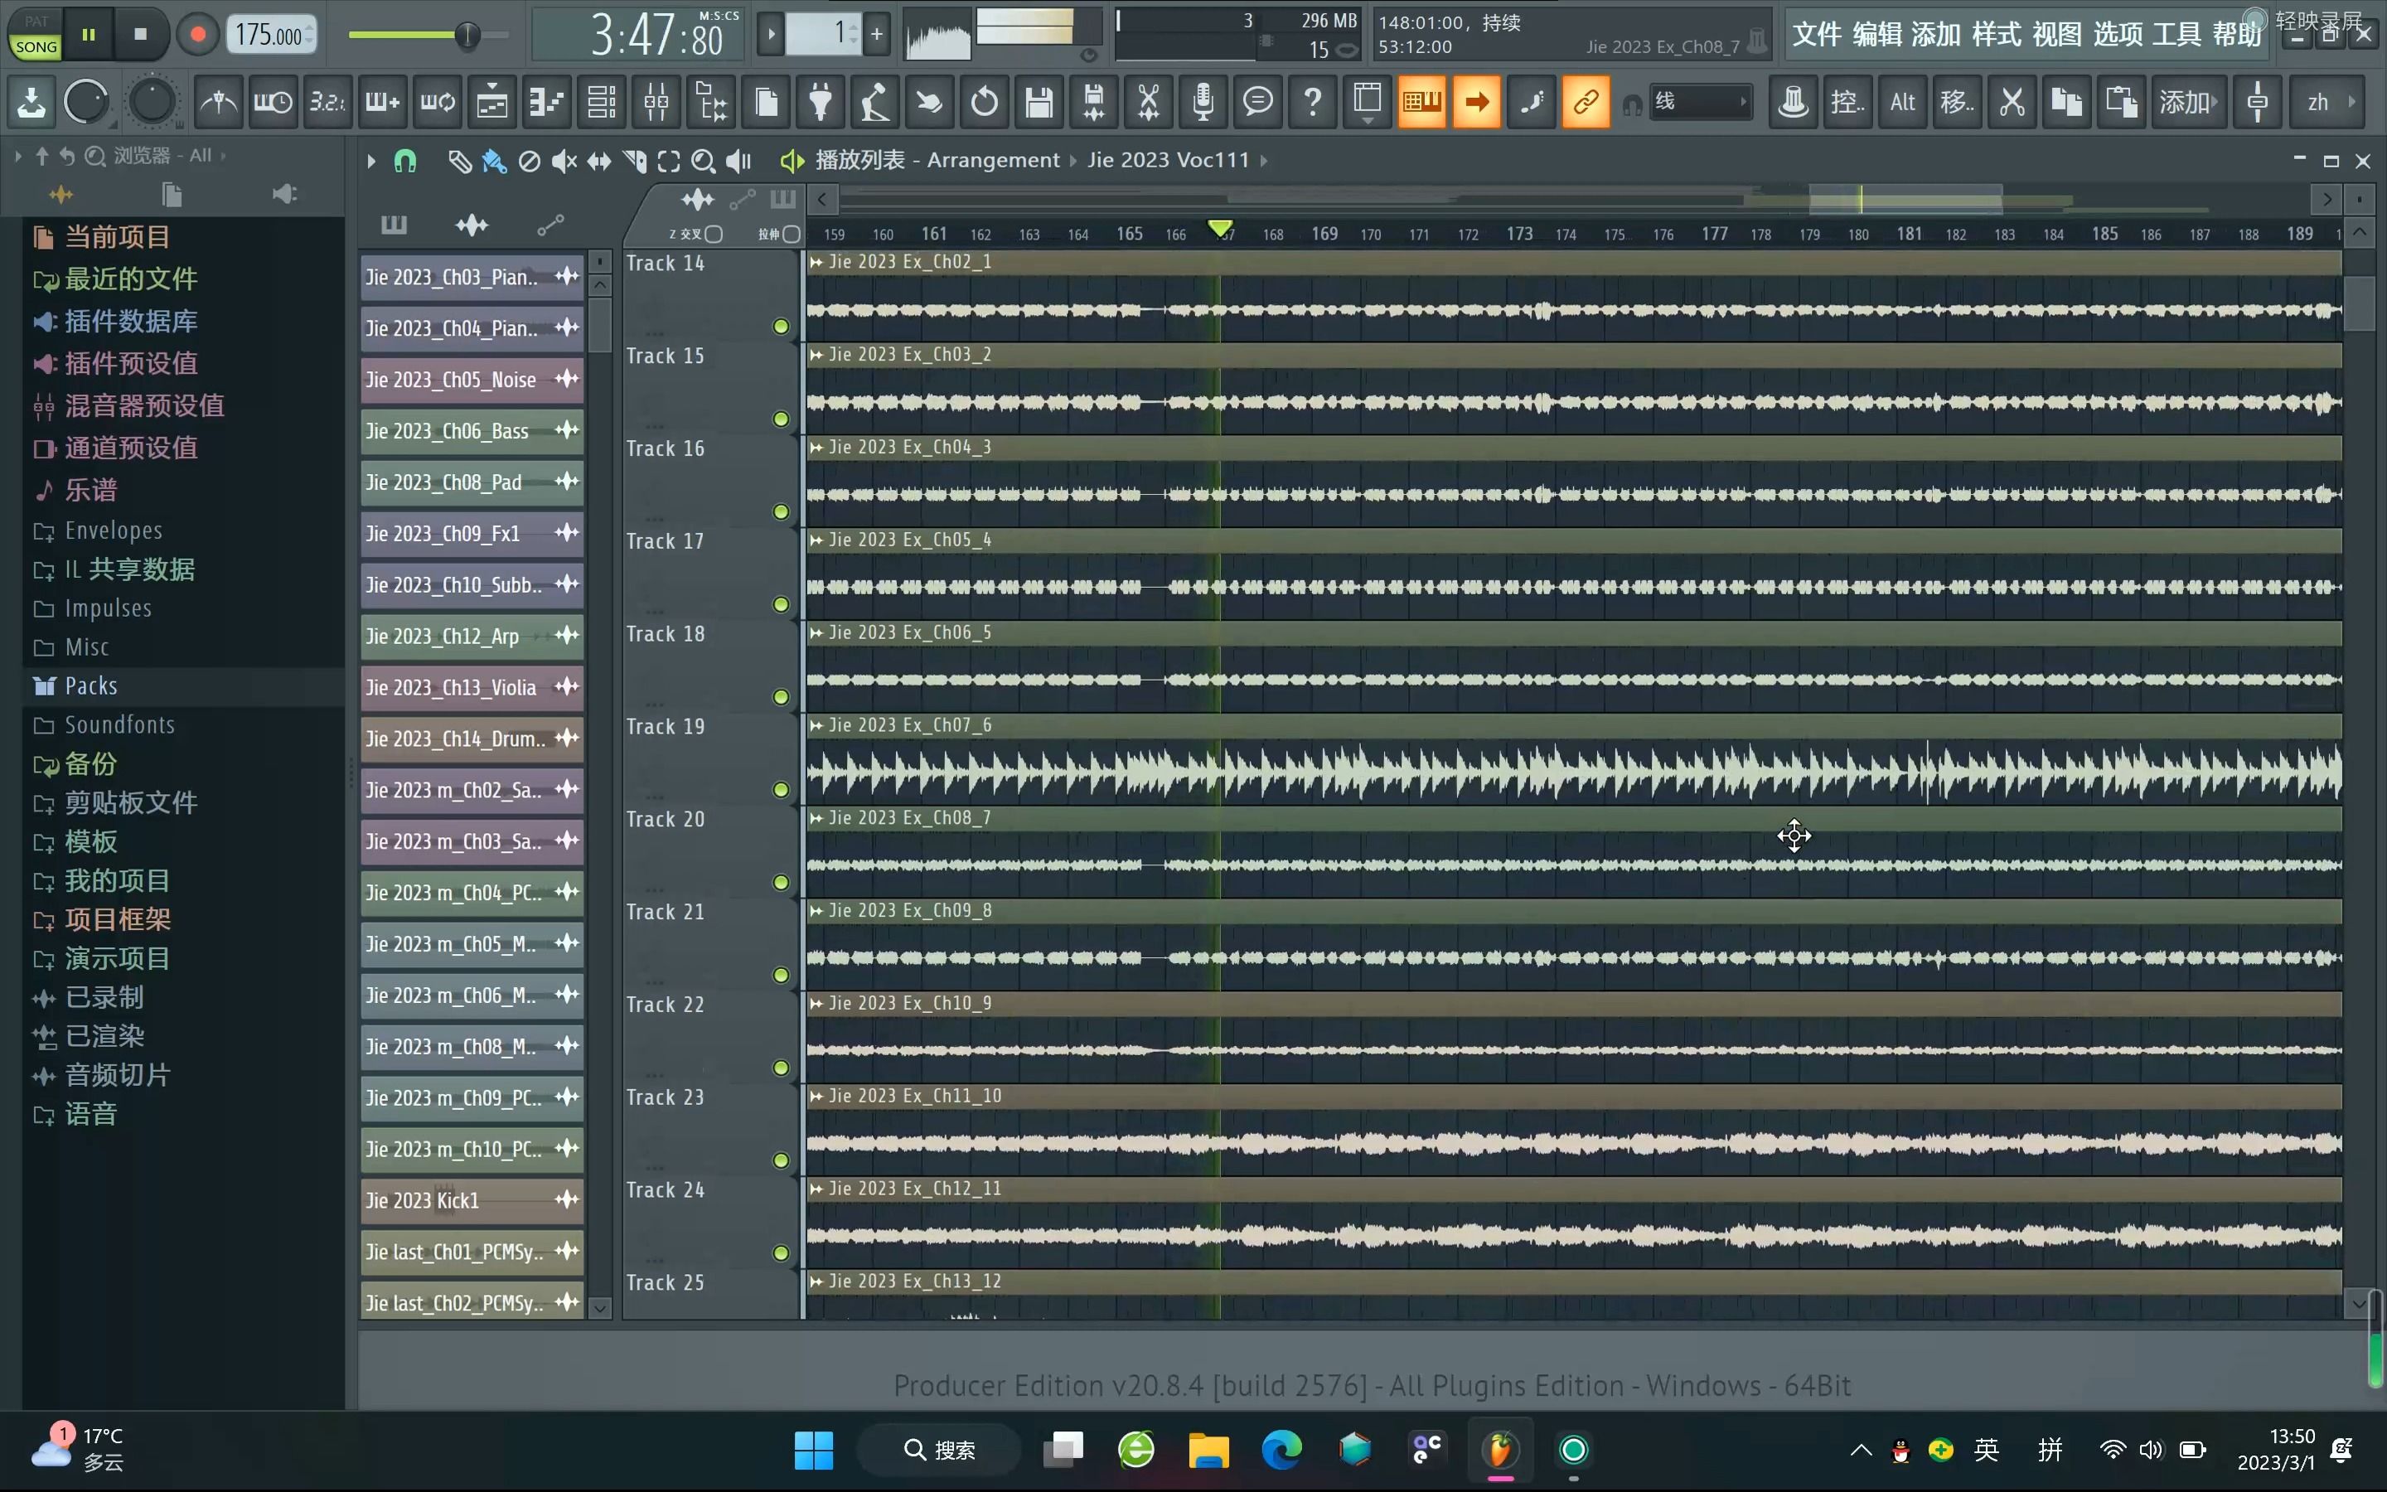Toggle mute on Track 20 Jie 2023 Ex_Ch08_7
Image resolution: width=2387 pixels, height=1492 pixels.
point(780,882)
